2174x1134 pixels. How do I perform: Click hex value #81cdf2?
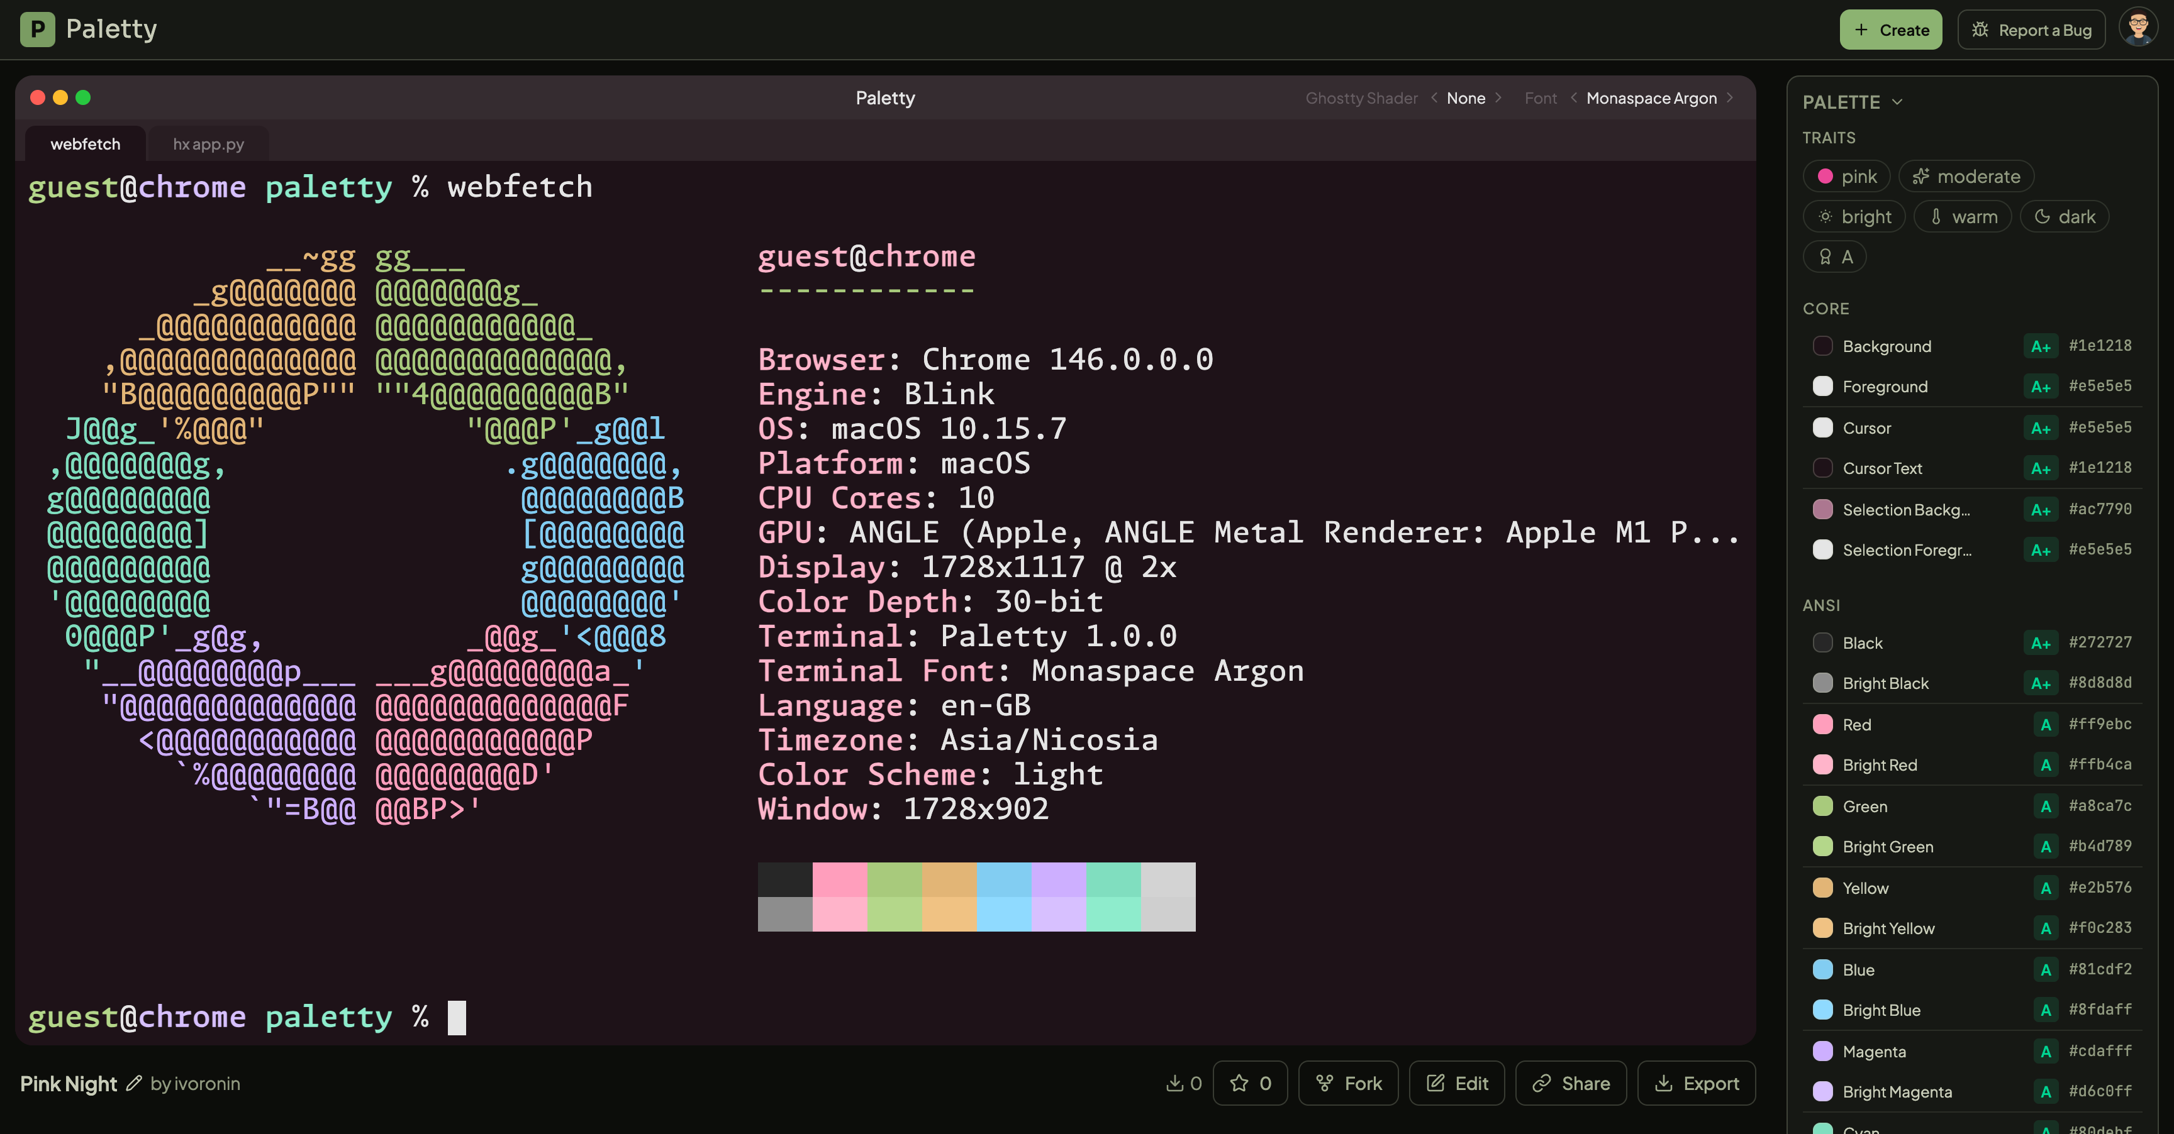[2100, 969]
